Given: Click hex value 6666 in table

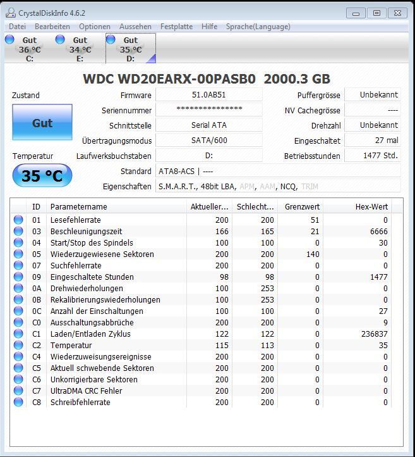Looking at the screenshot, I should (x=378, y=231).
